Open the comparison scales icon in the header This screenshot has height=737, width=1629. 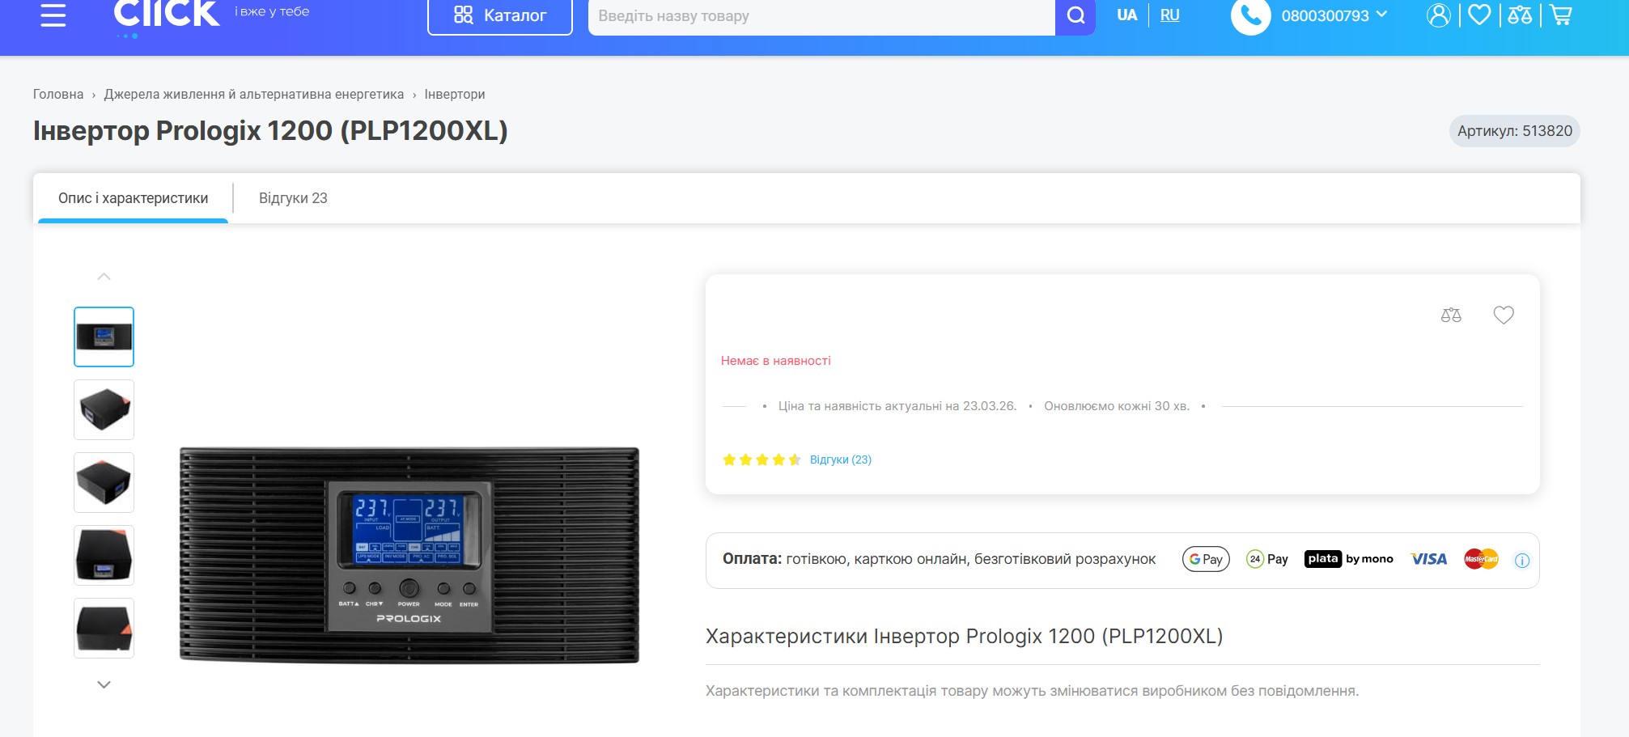tap(1520, 15)
